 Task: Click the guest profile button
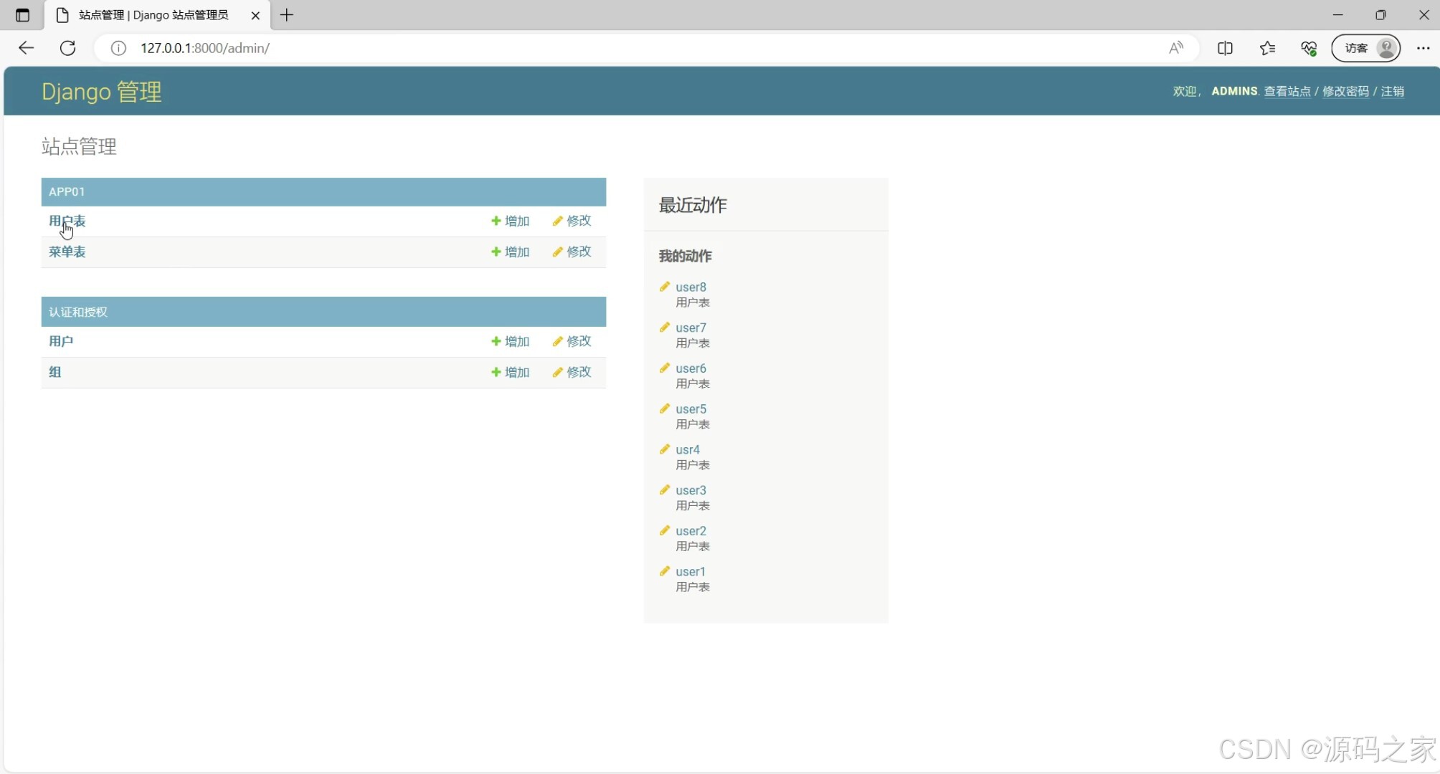[1366, 48]
